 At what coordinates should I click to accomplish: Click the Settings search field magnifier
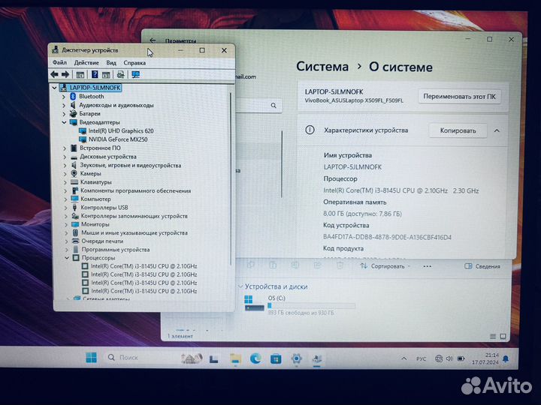274,106
